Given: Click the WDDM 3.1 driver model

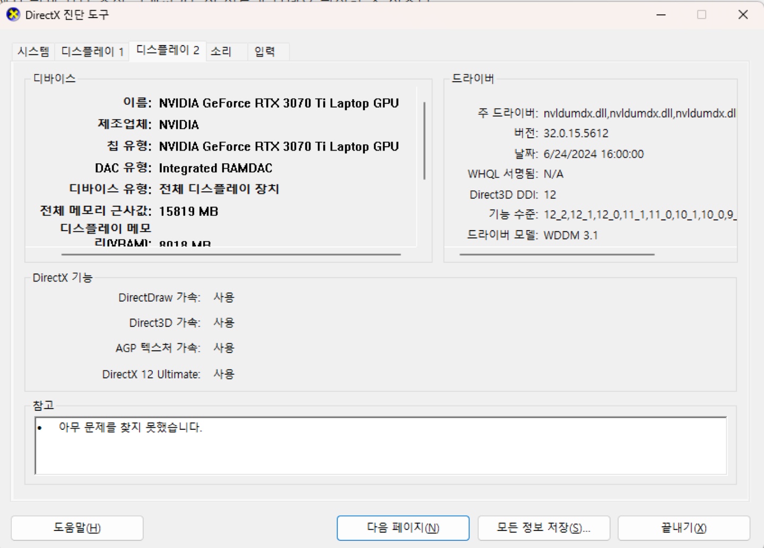Looking at the screenshot, I should coord(570,235).
